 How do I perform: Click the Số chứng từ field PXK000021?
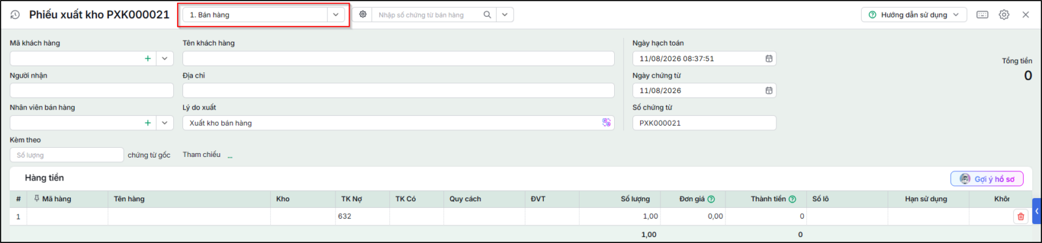704,122
